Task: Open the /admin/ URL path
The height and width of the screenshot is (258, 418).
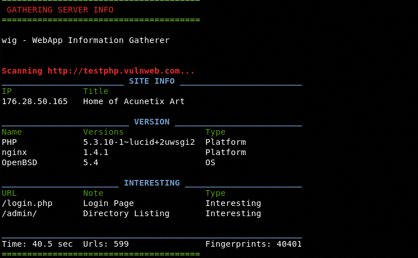Action: (19, 213)
